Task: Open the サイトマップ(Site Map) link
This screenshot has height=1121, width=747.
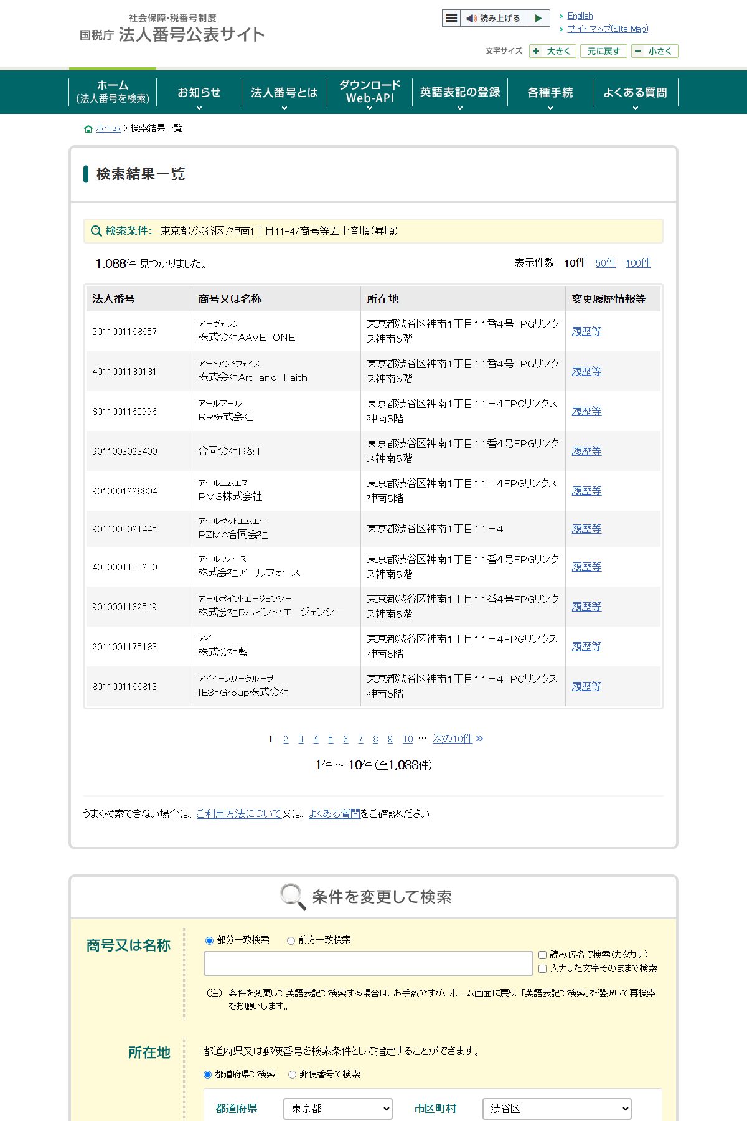Action: click(608, 29)
